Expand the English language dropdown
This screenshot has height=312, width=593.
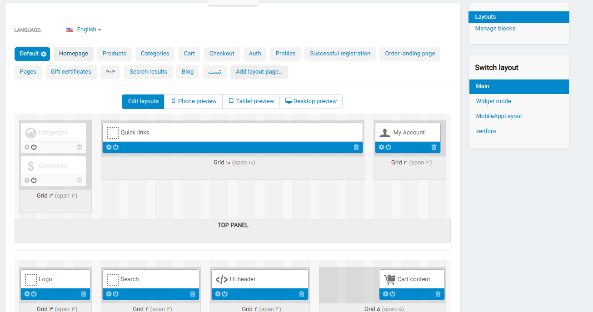coord(84,30)
